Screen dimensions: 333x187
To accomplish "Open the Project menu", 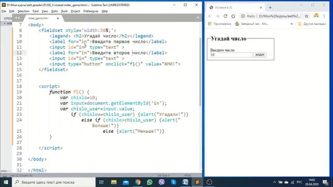I will [x=75, y=11].
